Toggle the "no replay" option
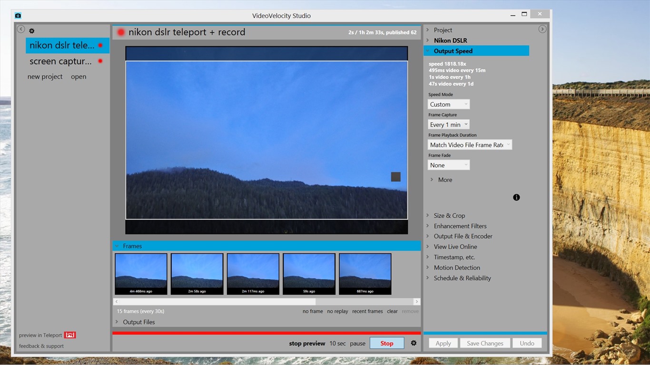This screenshot has width=650, height=365. click(x=337, y=311)
